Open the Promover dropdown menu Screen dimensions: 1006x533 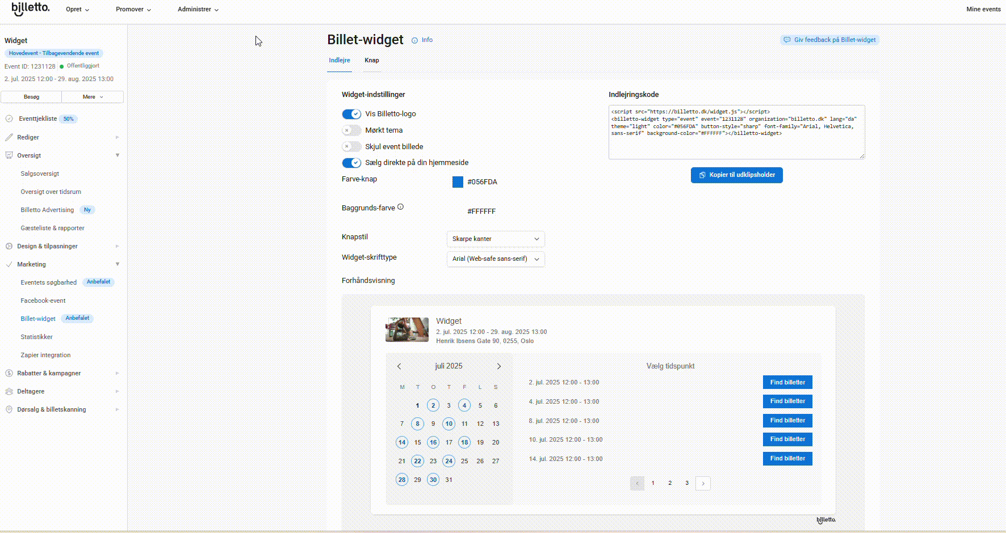[x=133, y=10]
